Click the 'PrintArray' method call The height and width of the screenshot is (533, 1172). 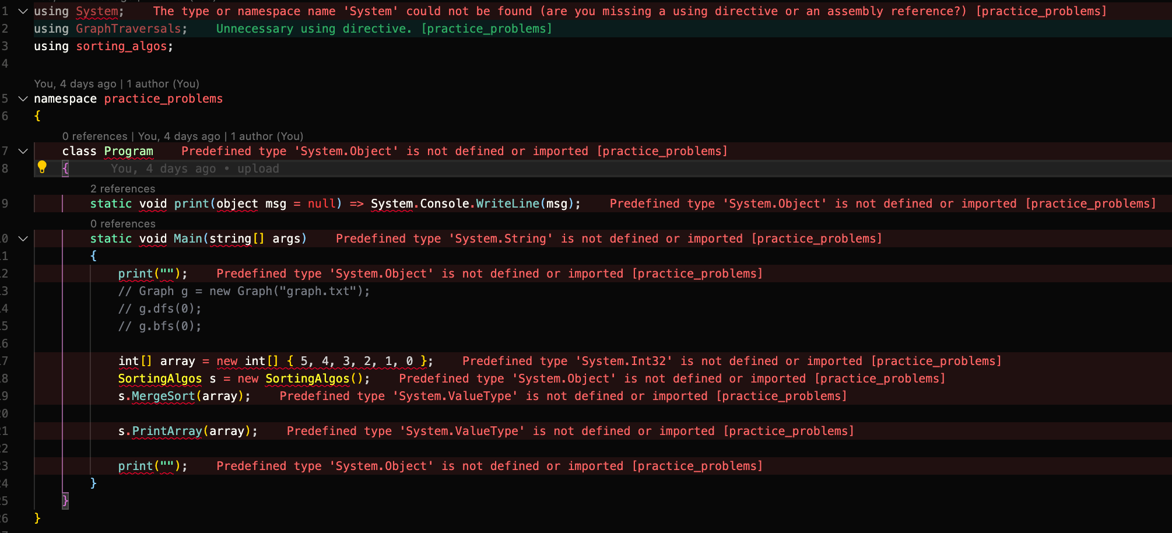(167, 431)
